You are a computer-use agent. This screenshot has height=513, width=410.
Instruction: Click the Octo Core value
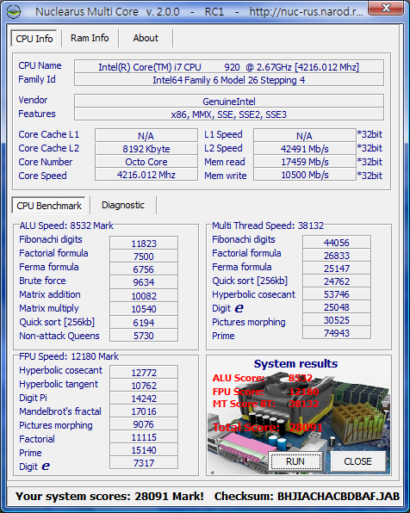[146, 162]
